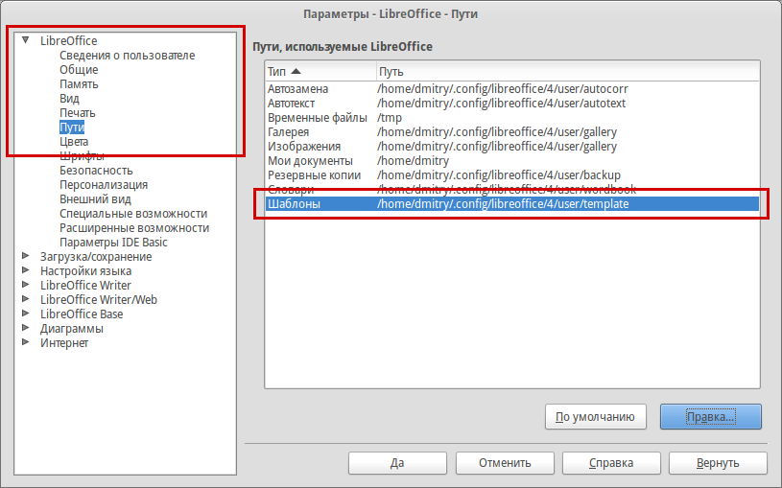Open the Общие settings page

79,70
